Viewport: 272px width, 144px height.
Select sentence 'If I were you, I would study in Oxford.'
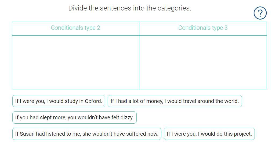click(59, 101)
